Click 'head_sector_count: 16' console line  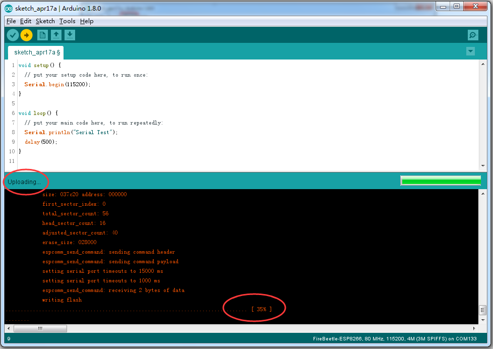coord(74,223)
